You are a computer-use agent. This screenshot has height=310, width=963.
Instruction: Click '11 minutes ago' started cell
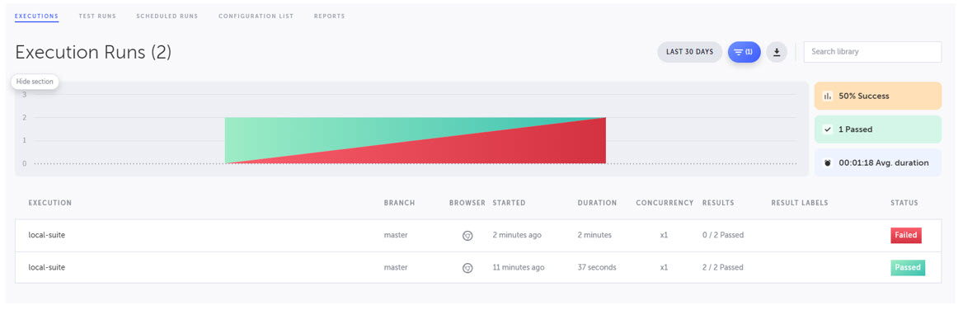[519, 268]
